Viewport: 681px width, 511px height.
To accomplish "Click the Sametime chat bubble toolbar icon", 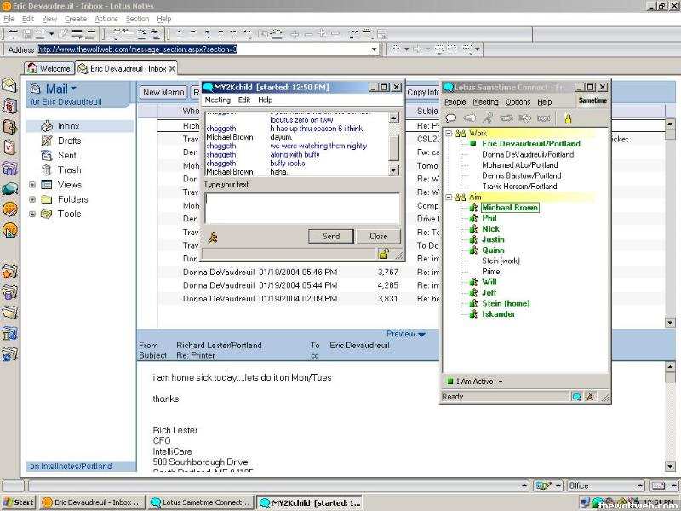I will pos(450,118).
